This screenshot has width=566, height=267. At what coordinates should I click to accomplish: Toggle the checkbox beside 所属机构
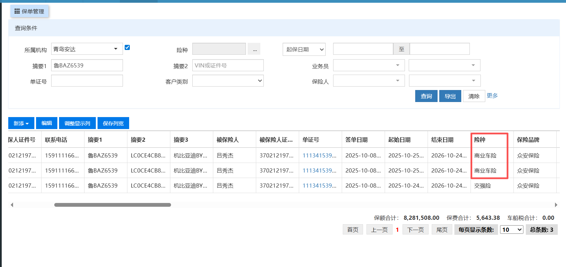[x=127, y=48]
